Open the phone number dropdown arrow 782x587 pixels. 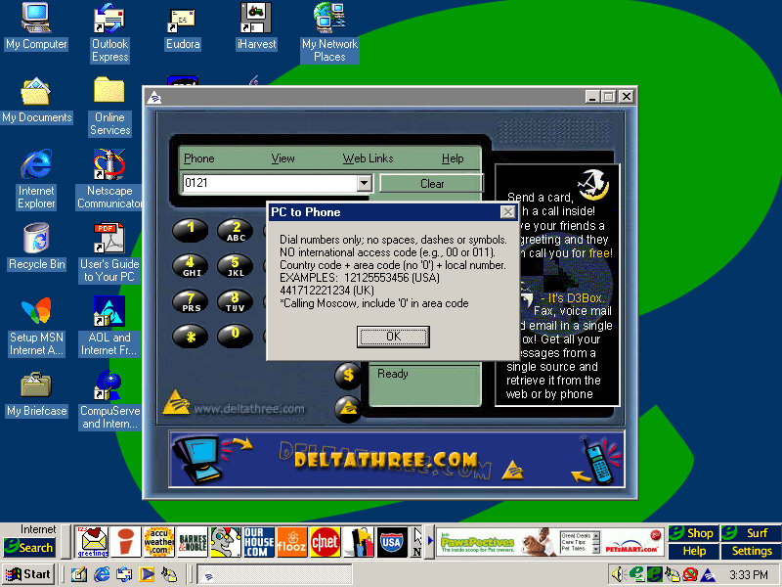364,183
